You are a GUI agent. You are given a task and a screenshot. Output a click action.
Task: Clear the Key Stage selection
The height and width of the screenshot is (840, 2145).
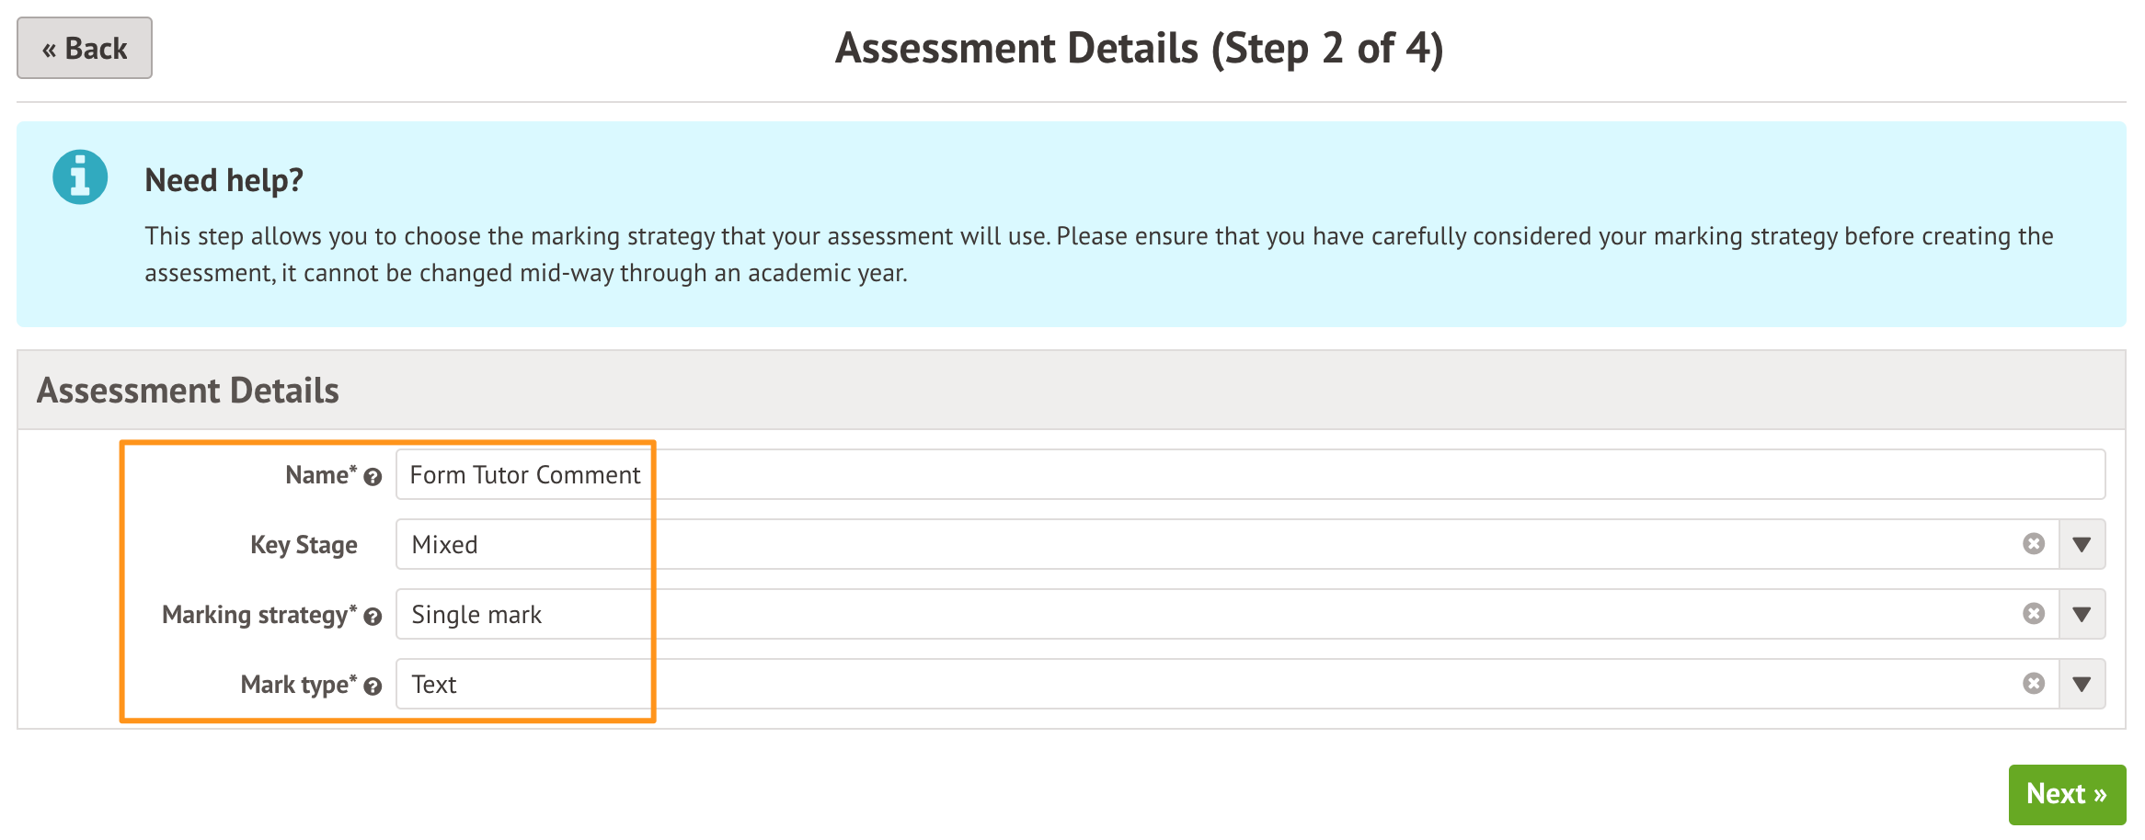pos(2034,544)
